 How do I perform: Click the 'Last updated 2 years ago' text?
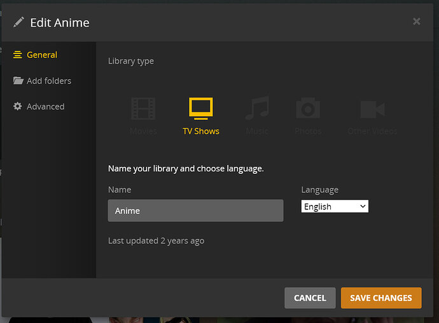click(x=157, y=241)
